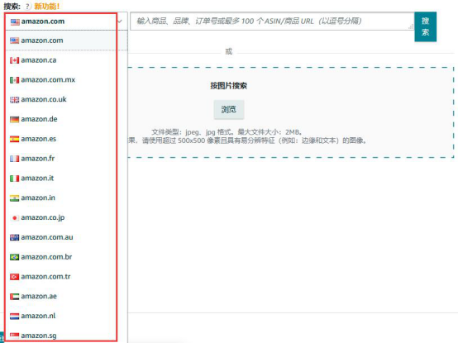Click the UAE flag icon
Screen dimensions: 458x343
pyautogui.click(x=14, y=297)
